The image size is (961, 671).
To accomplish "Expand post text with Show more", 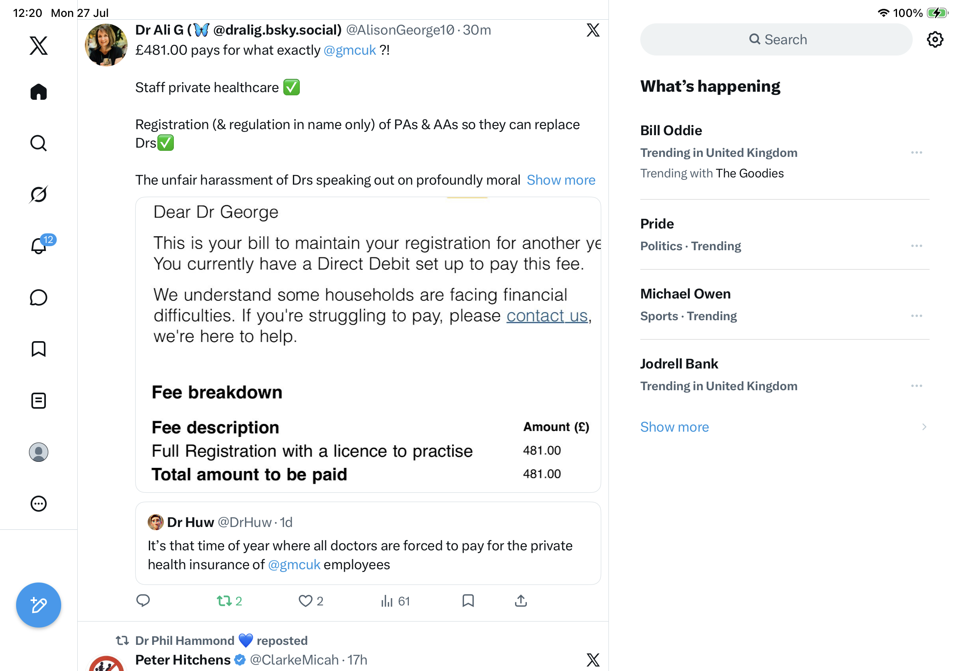I will (x=561, y=180).
